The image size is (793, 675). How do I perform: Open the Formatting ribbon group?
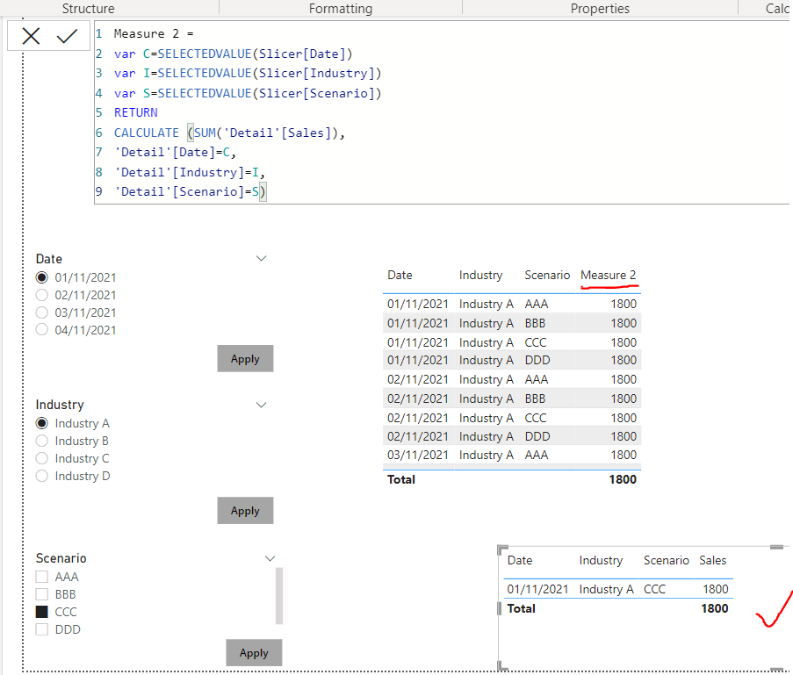click(341, 9)
